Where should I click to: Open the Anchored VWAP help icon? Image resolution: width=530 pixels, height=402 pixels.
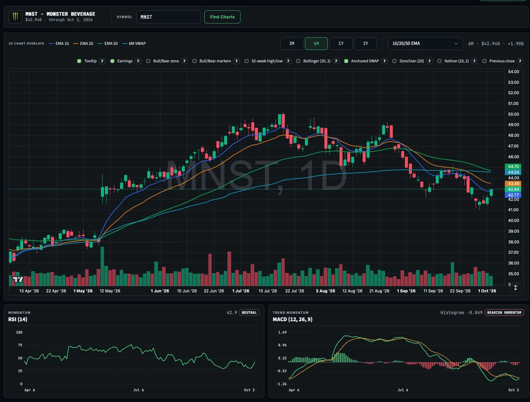point(385,61)
